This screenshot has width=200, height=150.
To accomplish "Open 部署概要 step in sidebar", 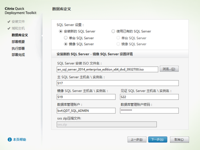I will click(x=18, y=42).
